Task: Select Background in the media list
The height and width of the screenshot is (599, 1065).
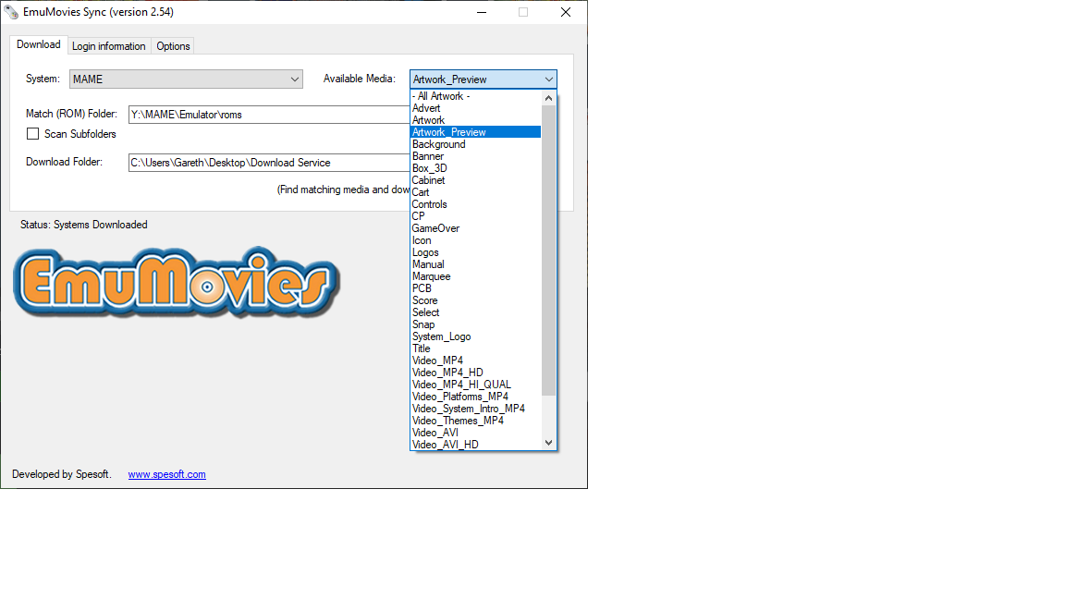Action: [476, 144]
